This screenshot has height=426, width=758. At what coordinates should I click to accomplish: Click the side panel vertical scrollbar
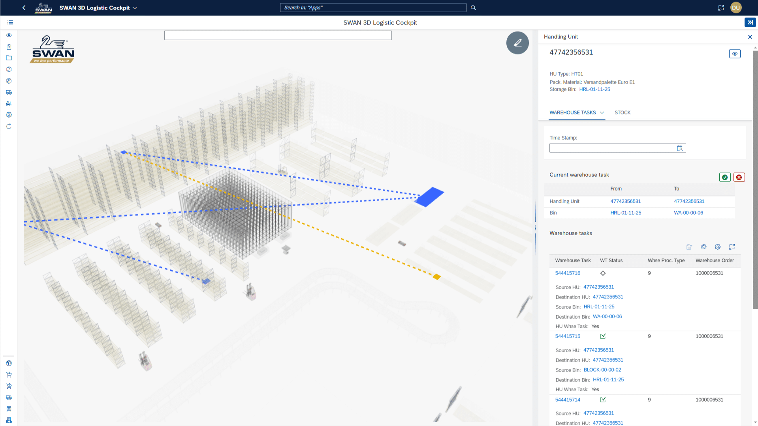point(755,179)
